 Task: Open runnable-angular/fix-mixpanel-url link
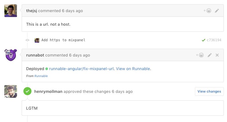(81, 69)
